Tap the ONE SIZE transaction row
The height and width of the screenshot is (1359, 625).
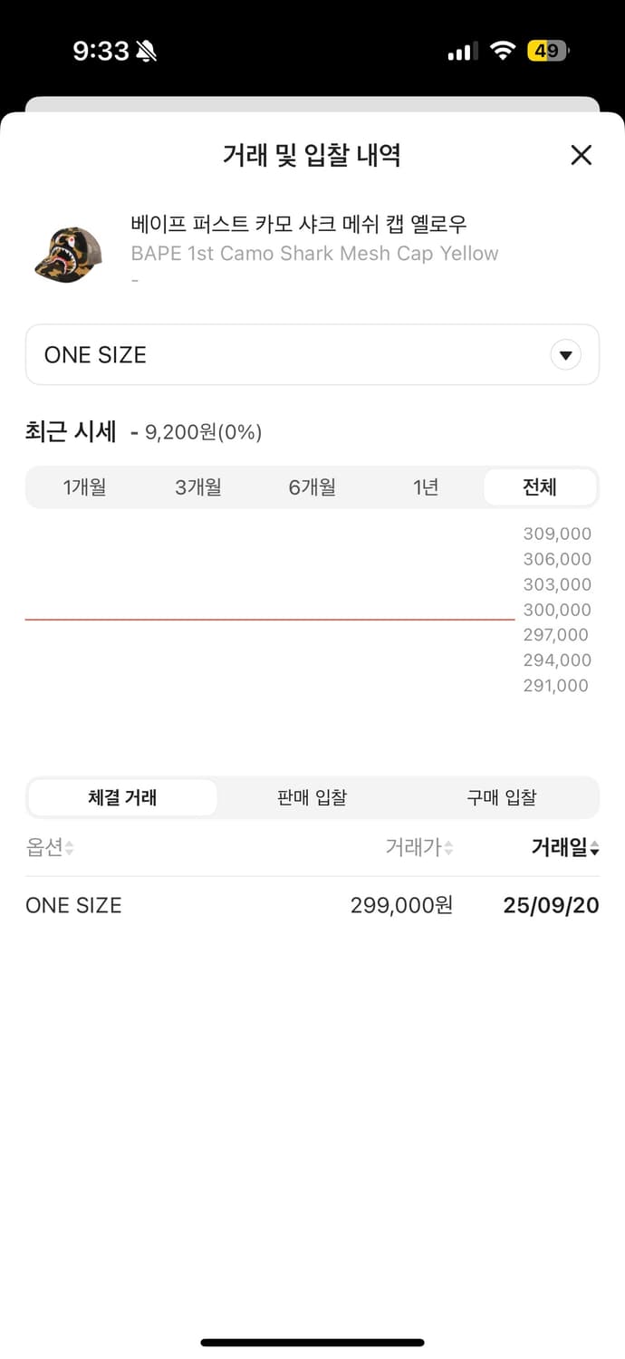312,904
